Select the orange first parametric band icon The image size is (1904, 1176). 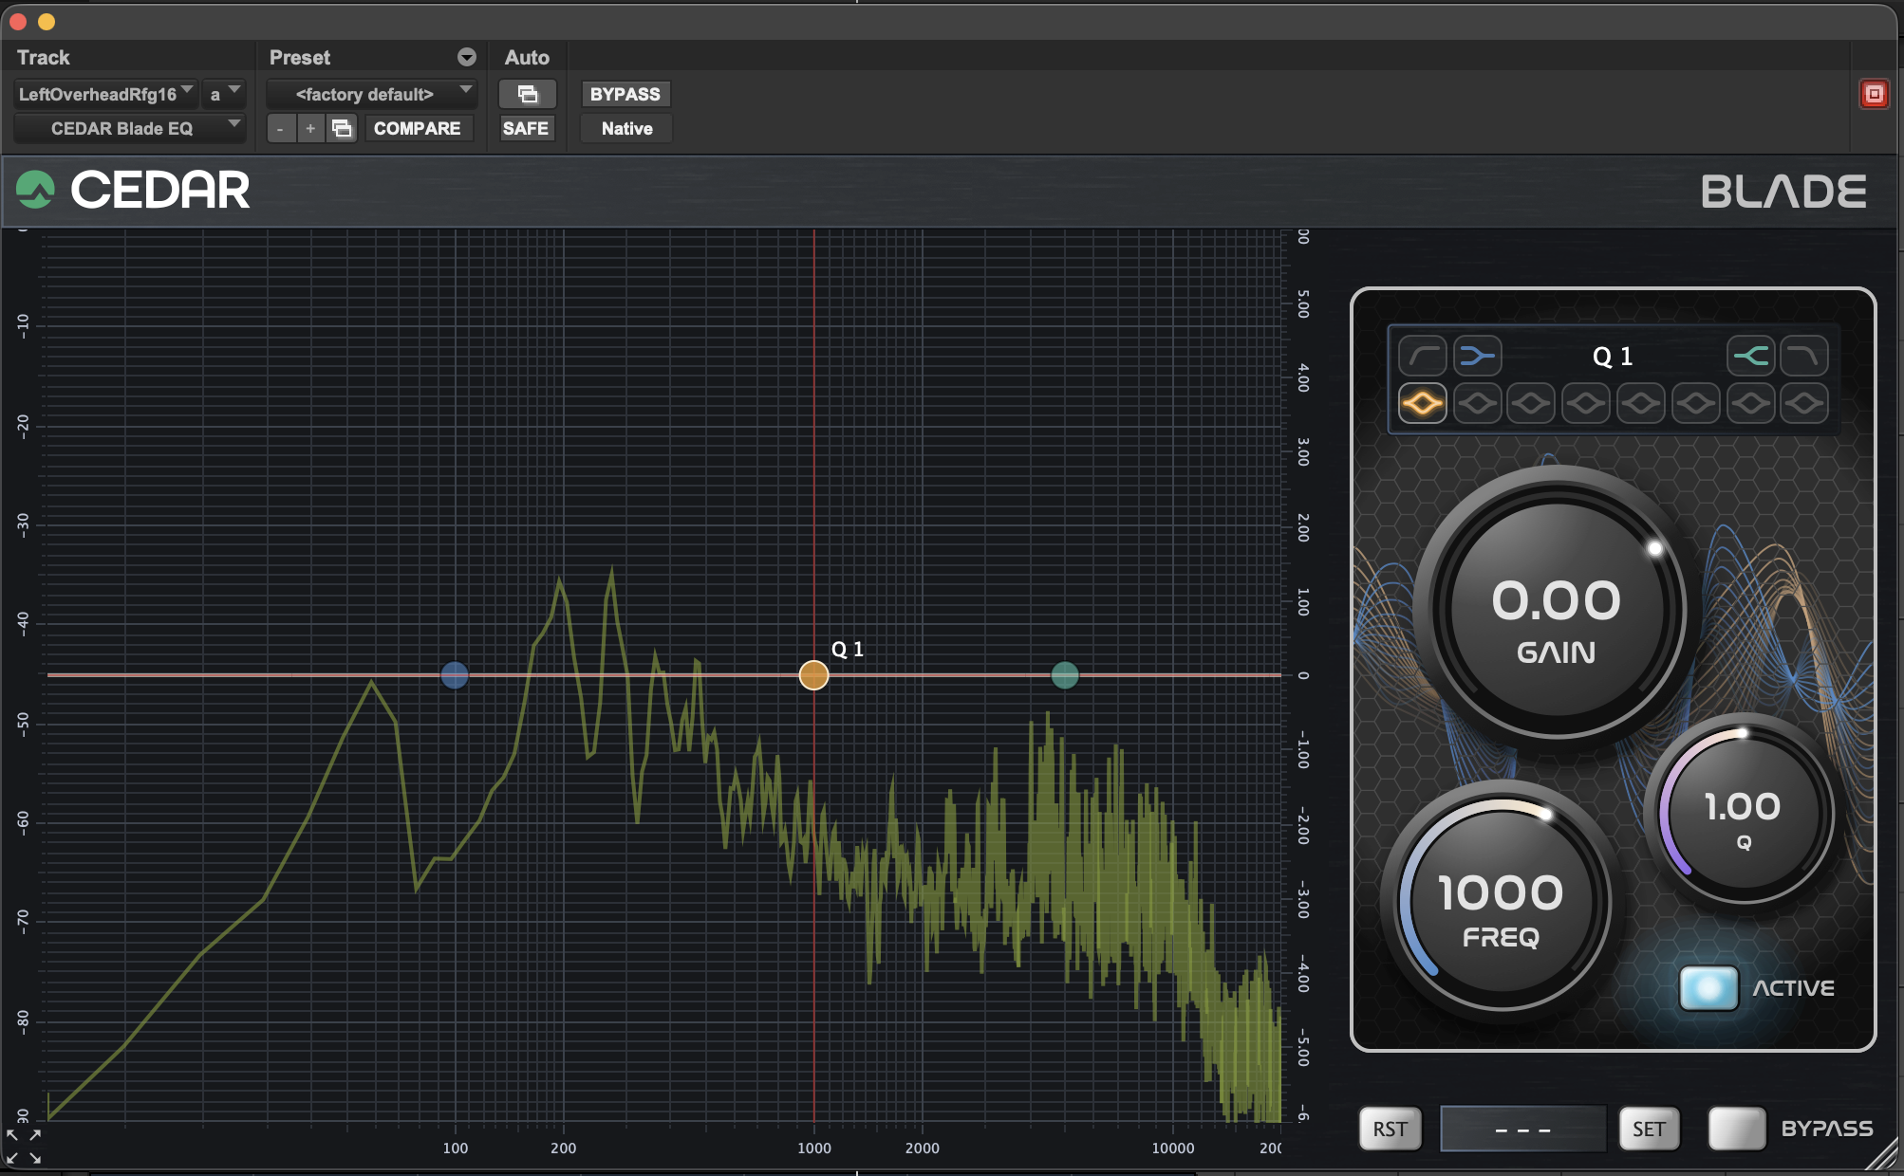(x=1422, y=404)
